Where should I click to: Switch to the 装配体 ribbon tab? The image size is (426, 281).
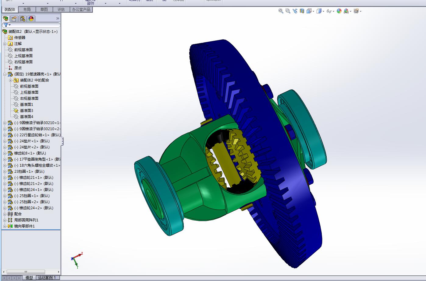click(x=10, y=9)
